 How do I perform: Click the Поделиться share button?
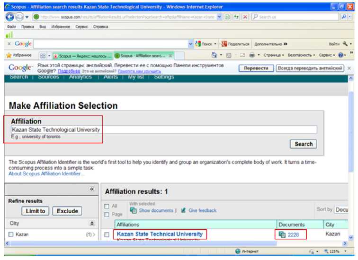(x=235, y=44)
